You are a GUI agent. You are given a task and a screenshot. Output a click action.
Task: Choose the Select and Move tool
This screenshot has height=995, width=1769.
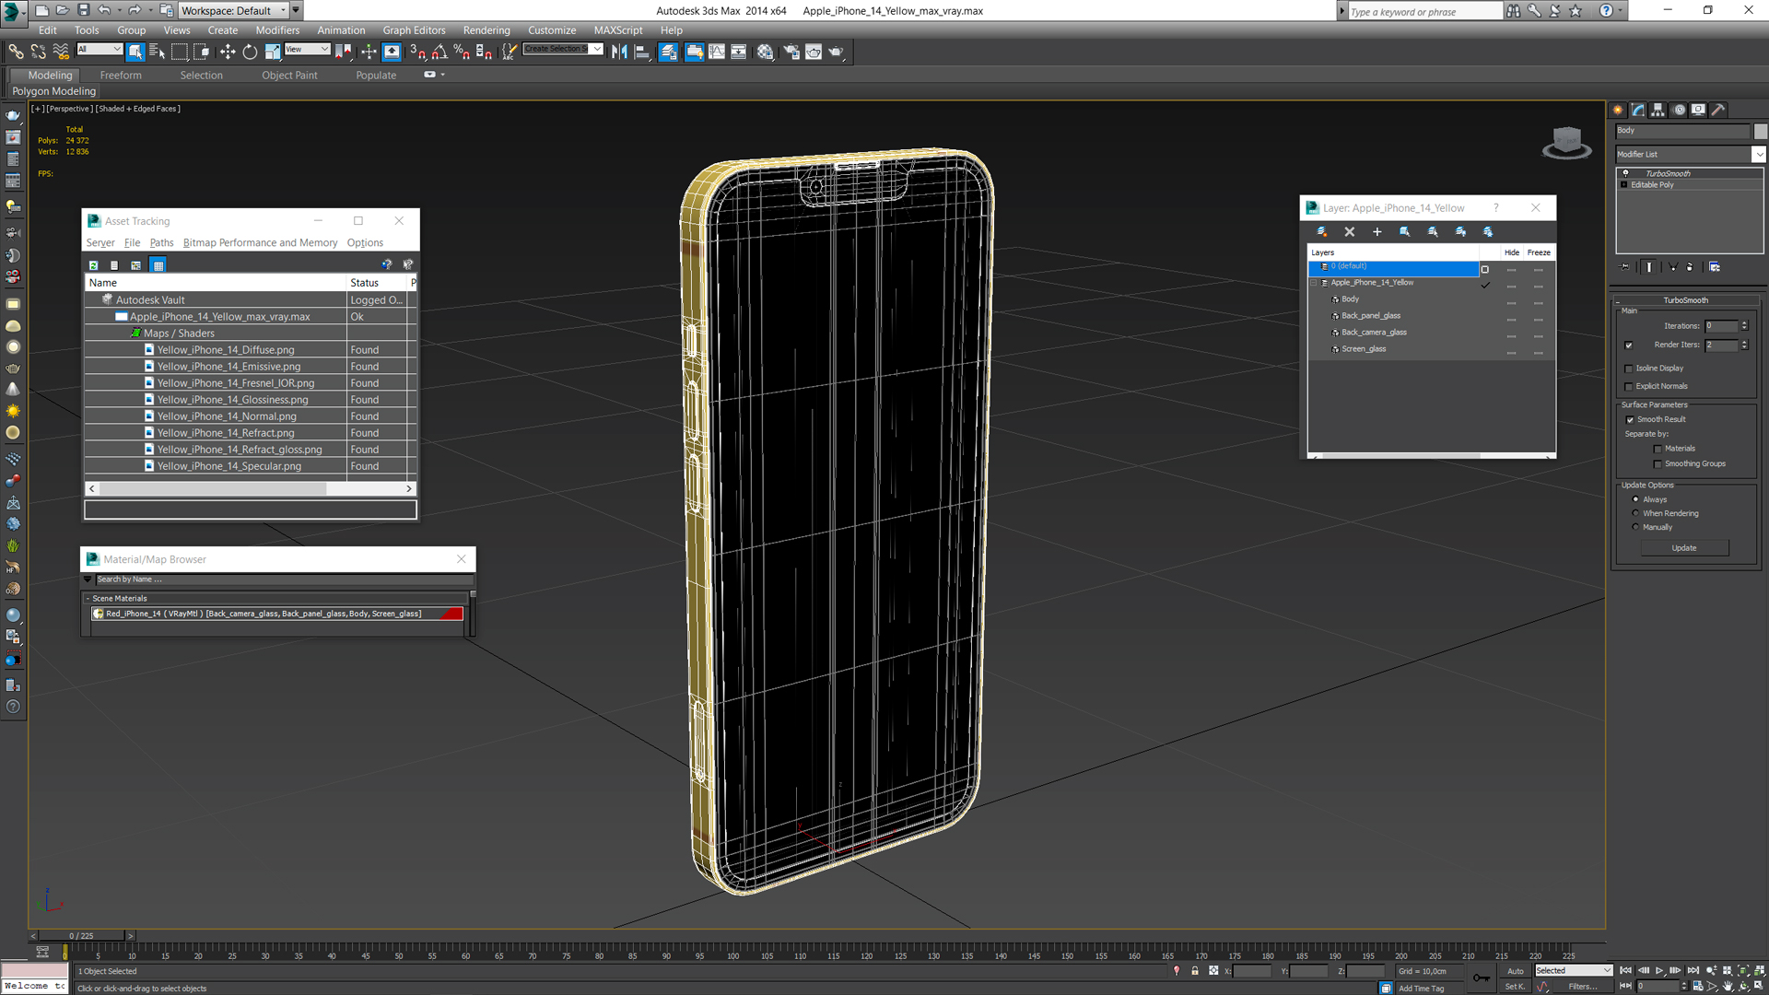(x=228, y=52)
